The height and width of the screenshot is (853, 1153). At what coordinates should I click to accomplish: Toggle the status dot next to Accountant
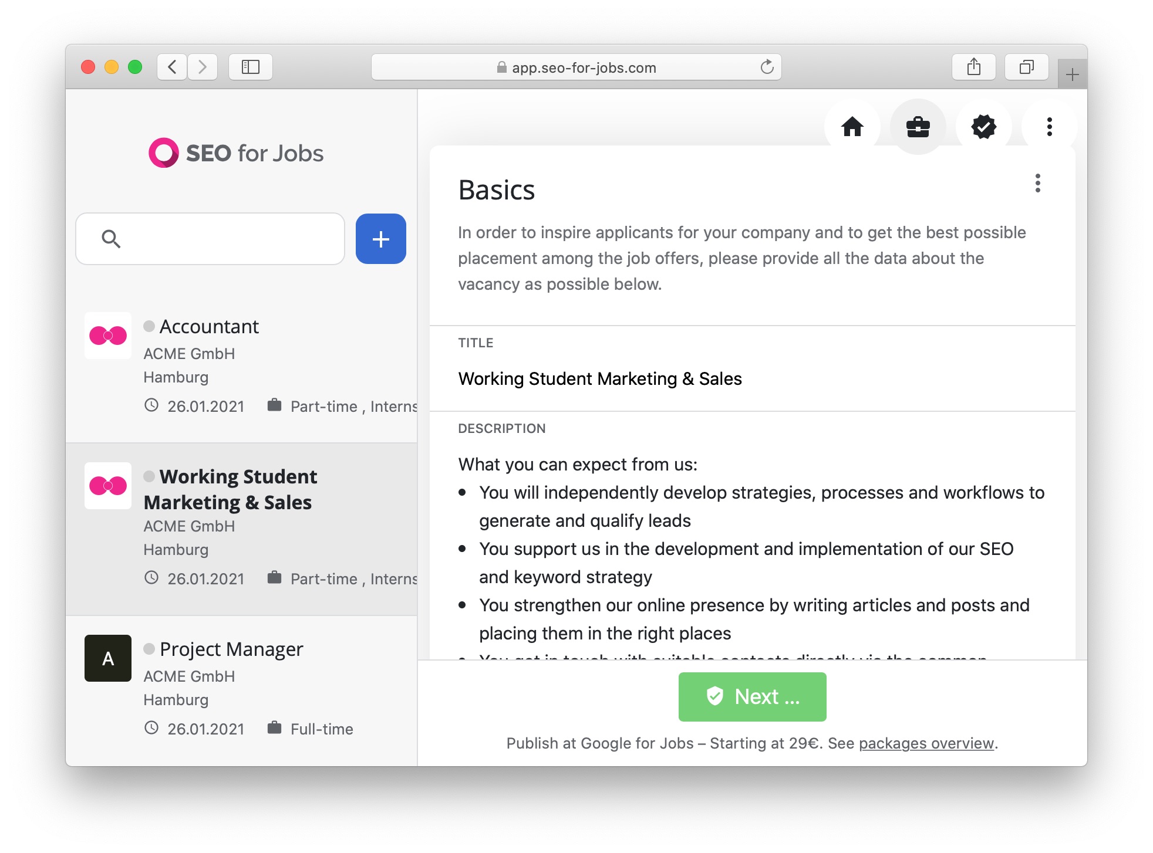coord(149,327)
